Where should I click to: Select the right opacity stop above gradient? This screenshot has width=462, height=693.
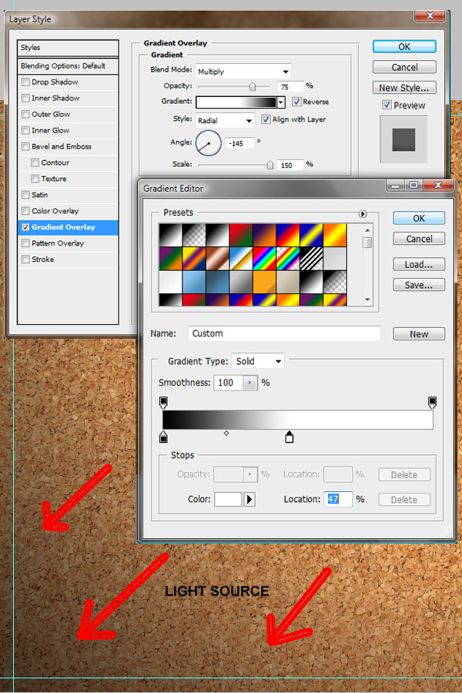pos(433,402)
